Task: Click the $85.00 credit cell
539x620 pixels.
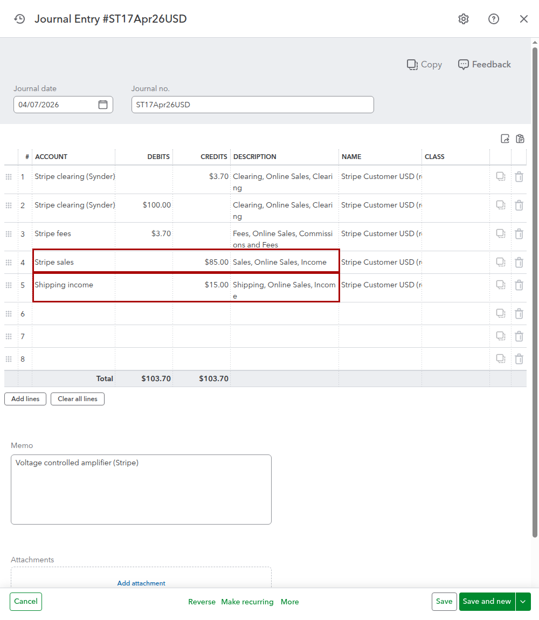Action: pos(202,262)
